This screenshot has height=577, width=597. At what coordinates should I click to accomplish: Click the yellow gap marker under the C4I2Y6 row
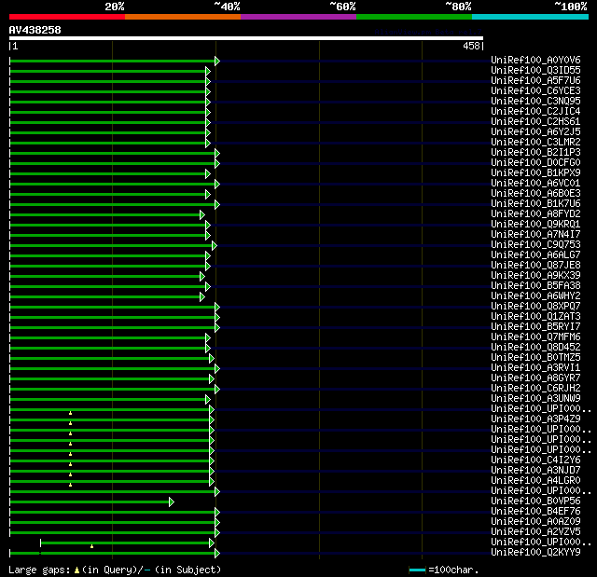71,464
